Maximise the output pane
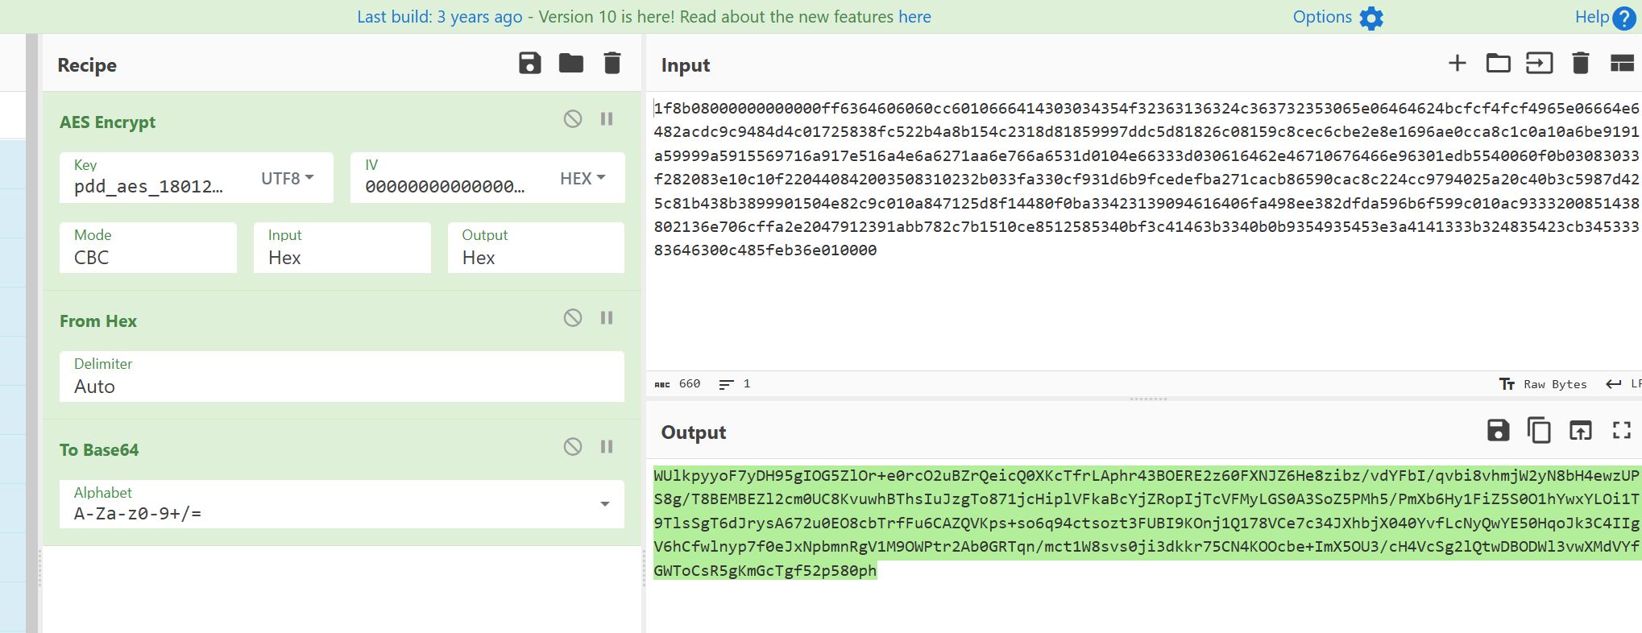The image size is (1642, 633). tap(1621, 431)
